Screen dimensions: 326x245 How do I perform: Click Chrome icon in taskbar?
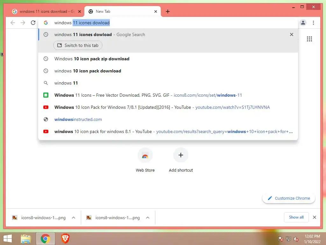tap(45, 239)
